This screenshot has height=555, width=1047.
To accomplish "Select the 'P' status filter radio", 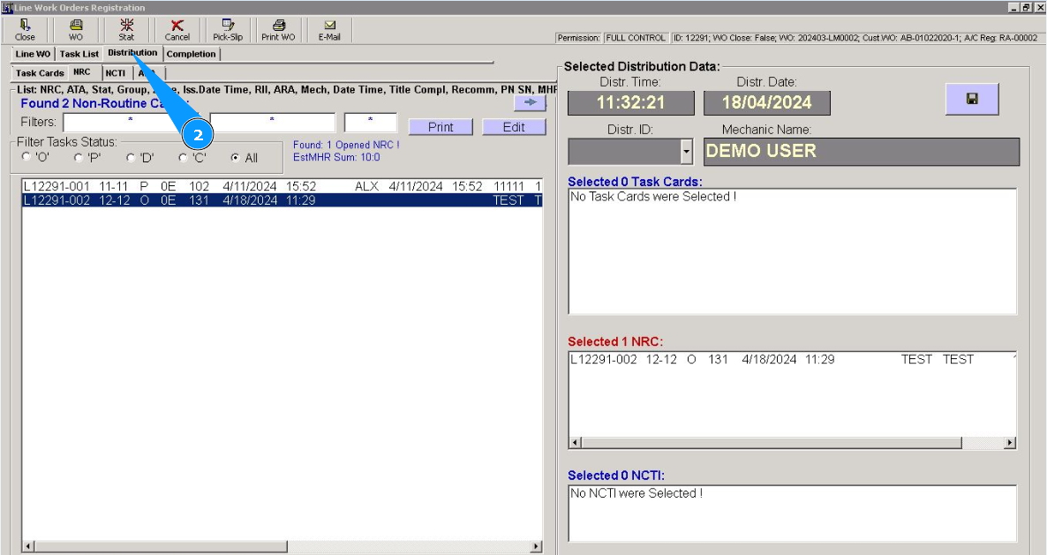I will pos(78,157).
